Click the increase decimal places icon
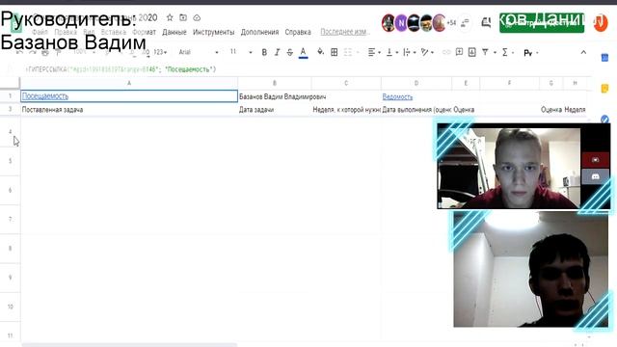This screenshot has width=617, height=347. point(146,52)
